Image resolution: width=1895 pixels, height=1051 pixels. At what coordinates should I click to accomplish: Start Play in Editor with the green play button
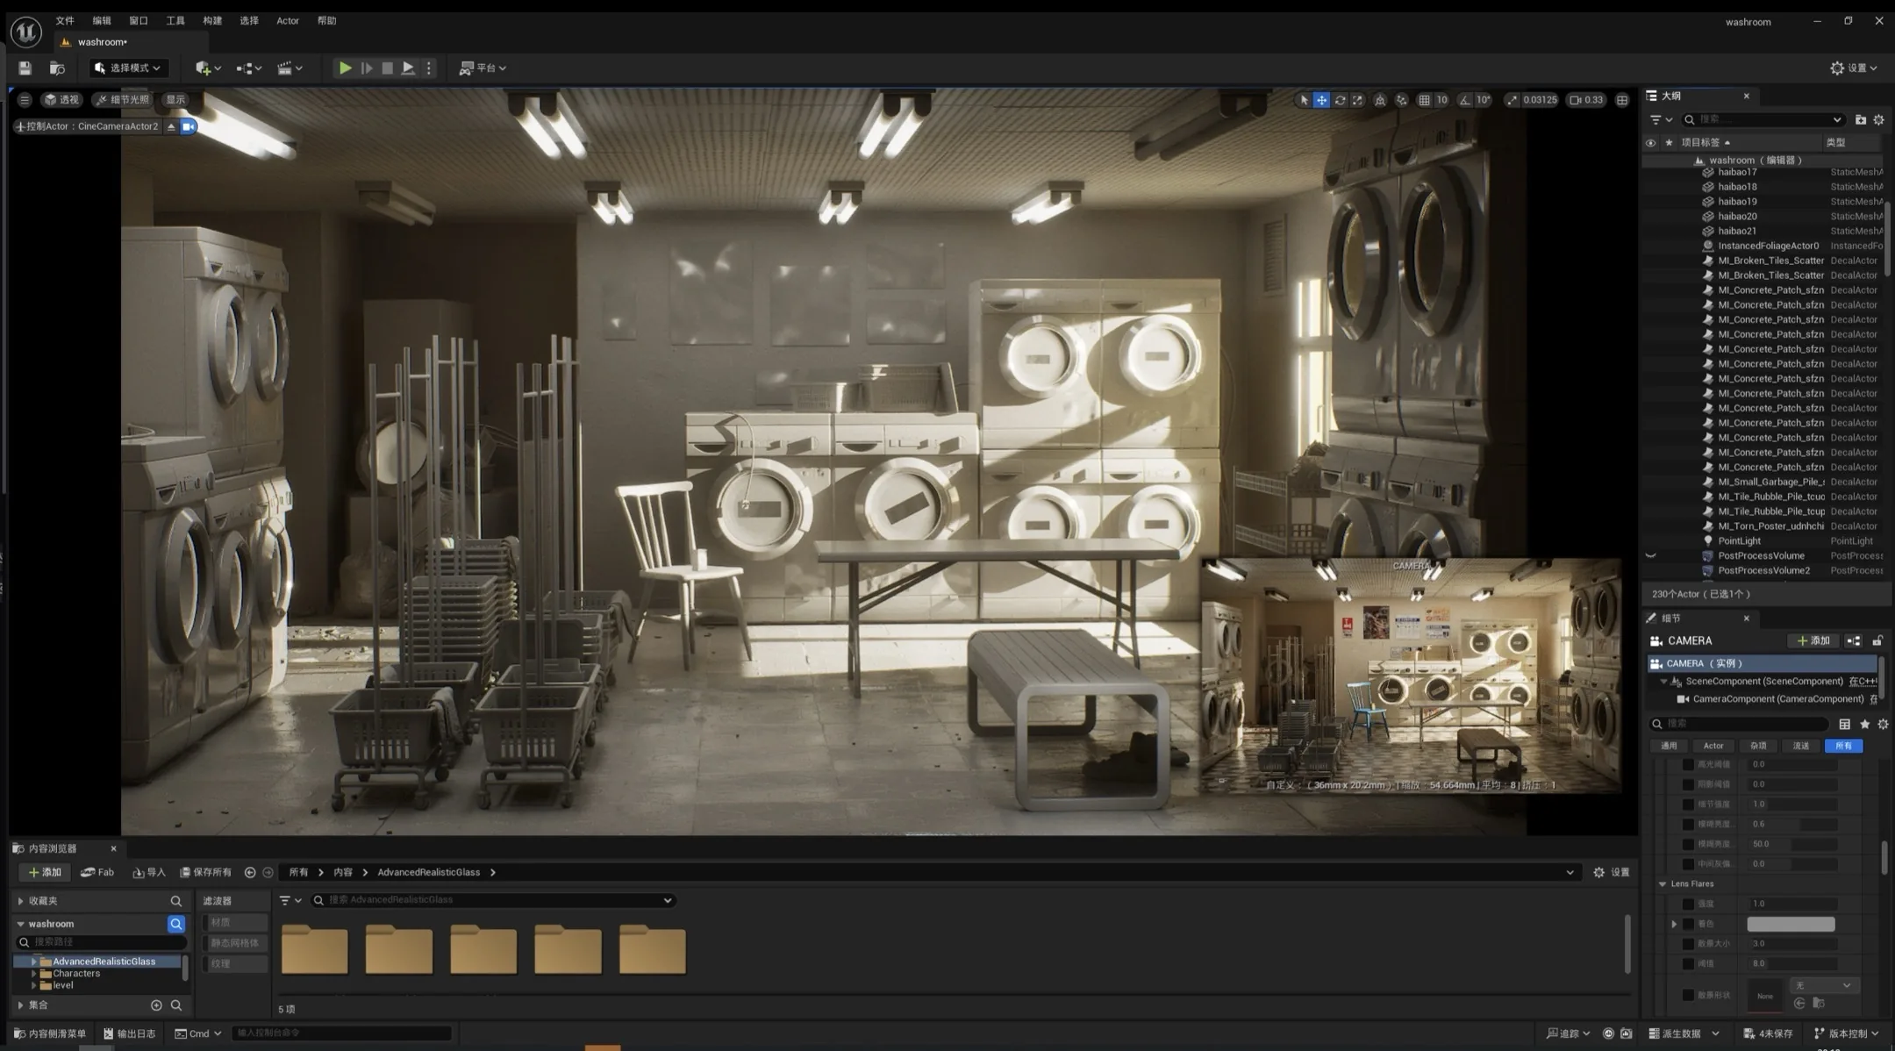coord(345,68)
